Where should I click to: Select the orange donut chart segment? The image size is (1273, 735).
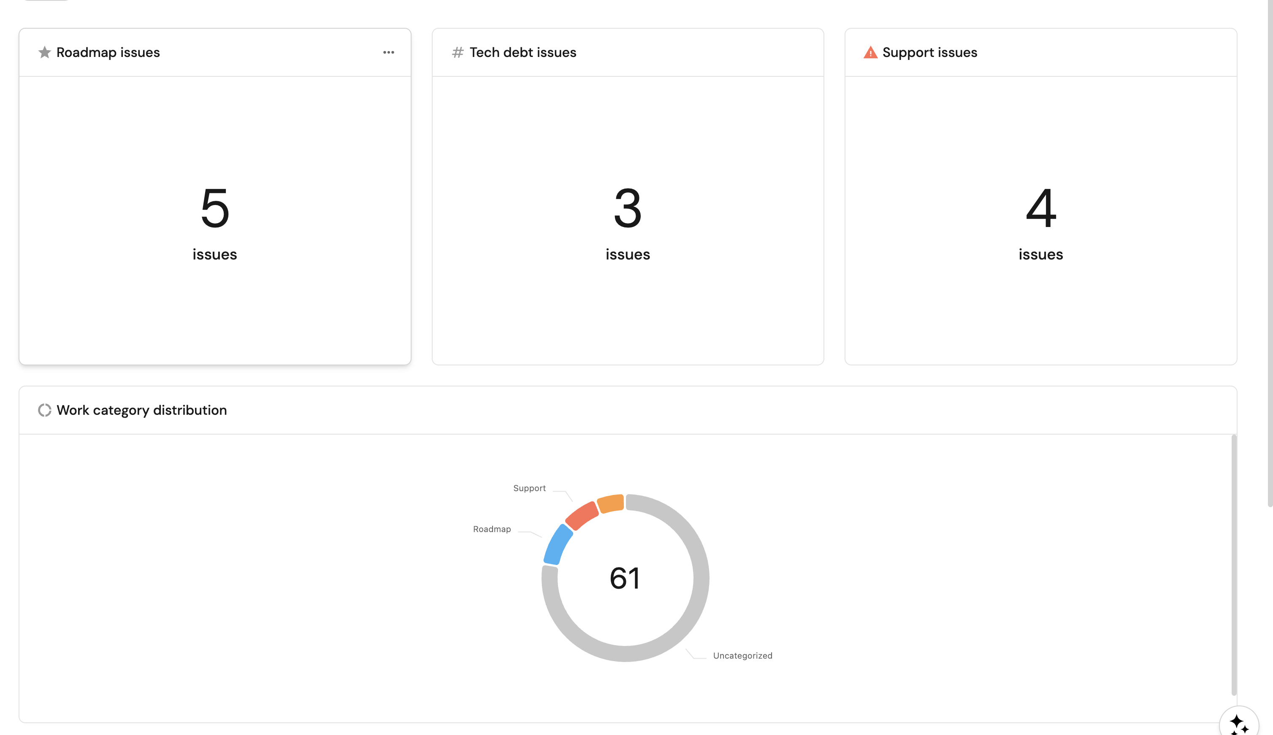tap(610, 503)
